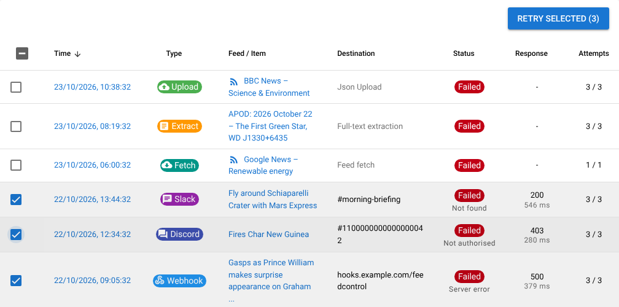This screenshot has height=307, width=619.
Task: Click the teal Fetch type badge
Action: click(x=179, y=165)
